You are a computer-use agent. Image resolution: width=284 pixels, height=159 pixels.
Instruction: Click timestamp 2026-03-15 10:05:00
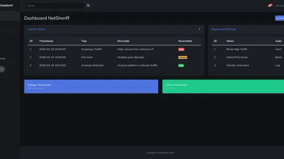coord(52,57)
